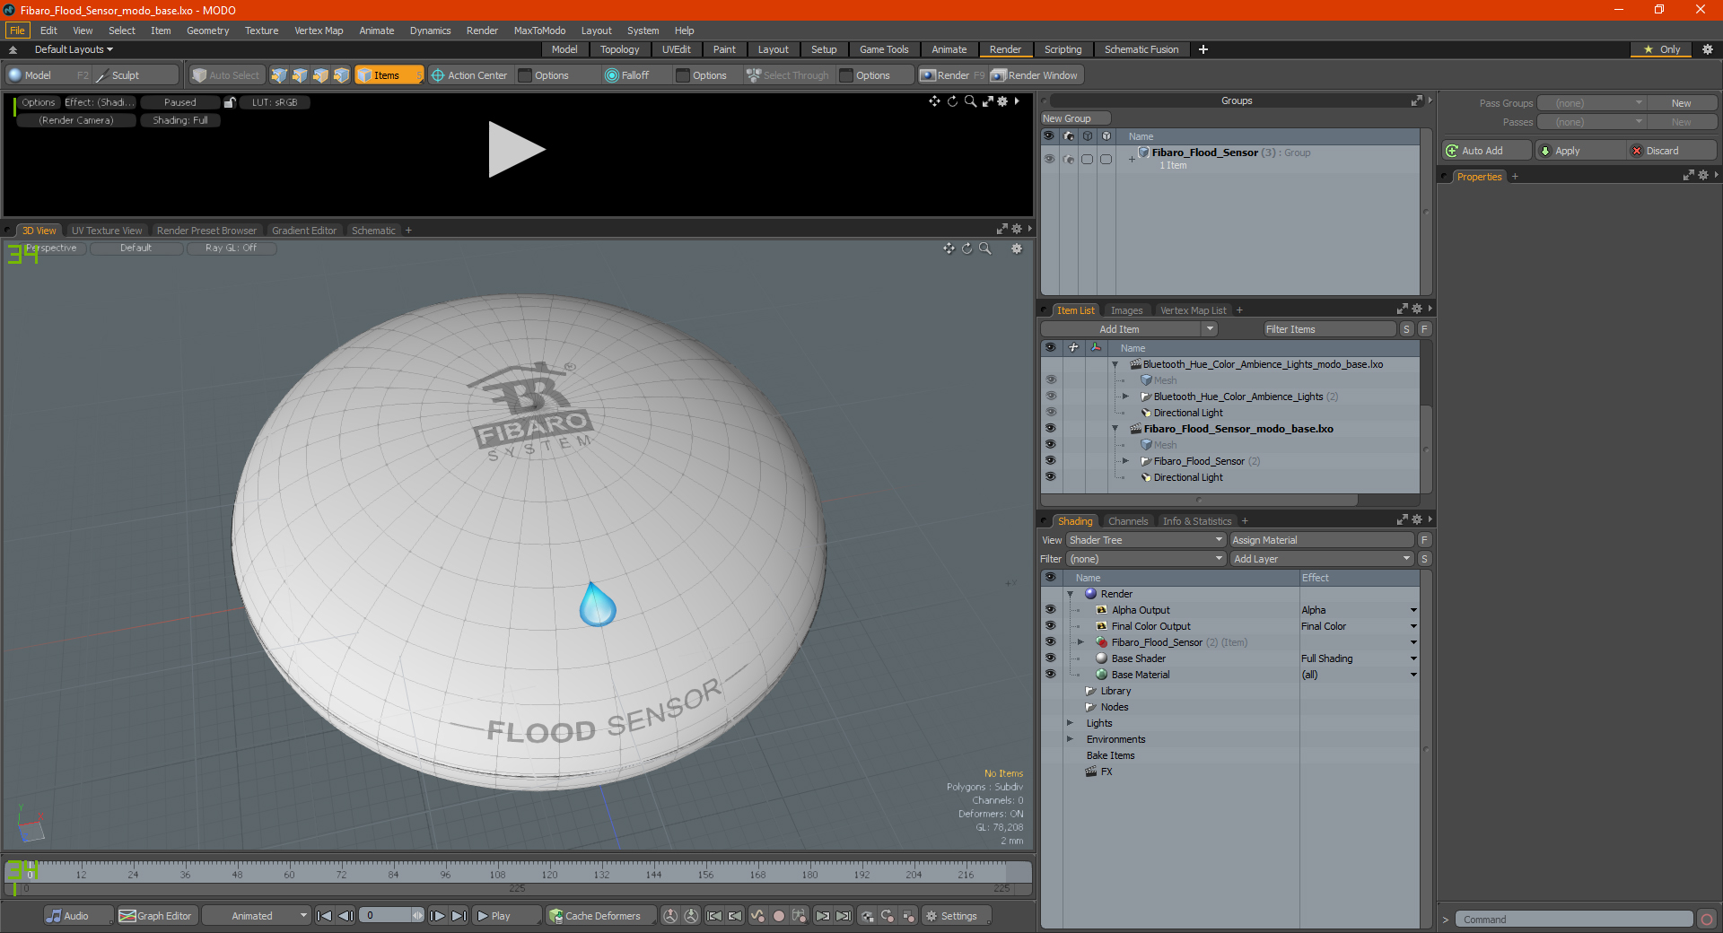
Task: Go to last frame
Action: pos(459,916)
